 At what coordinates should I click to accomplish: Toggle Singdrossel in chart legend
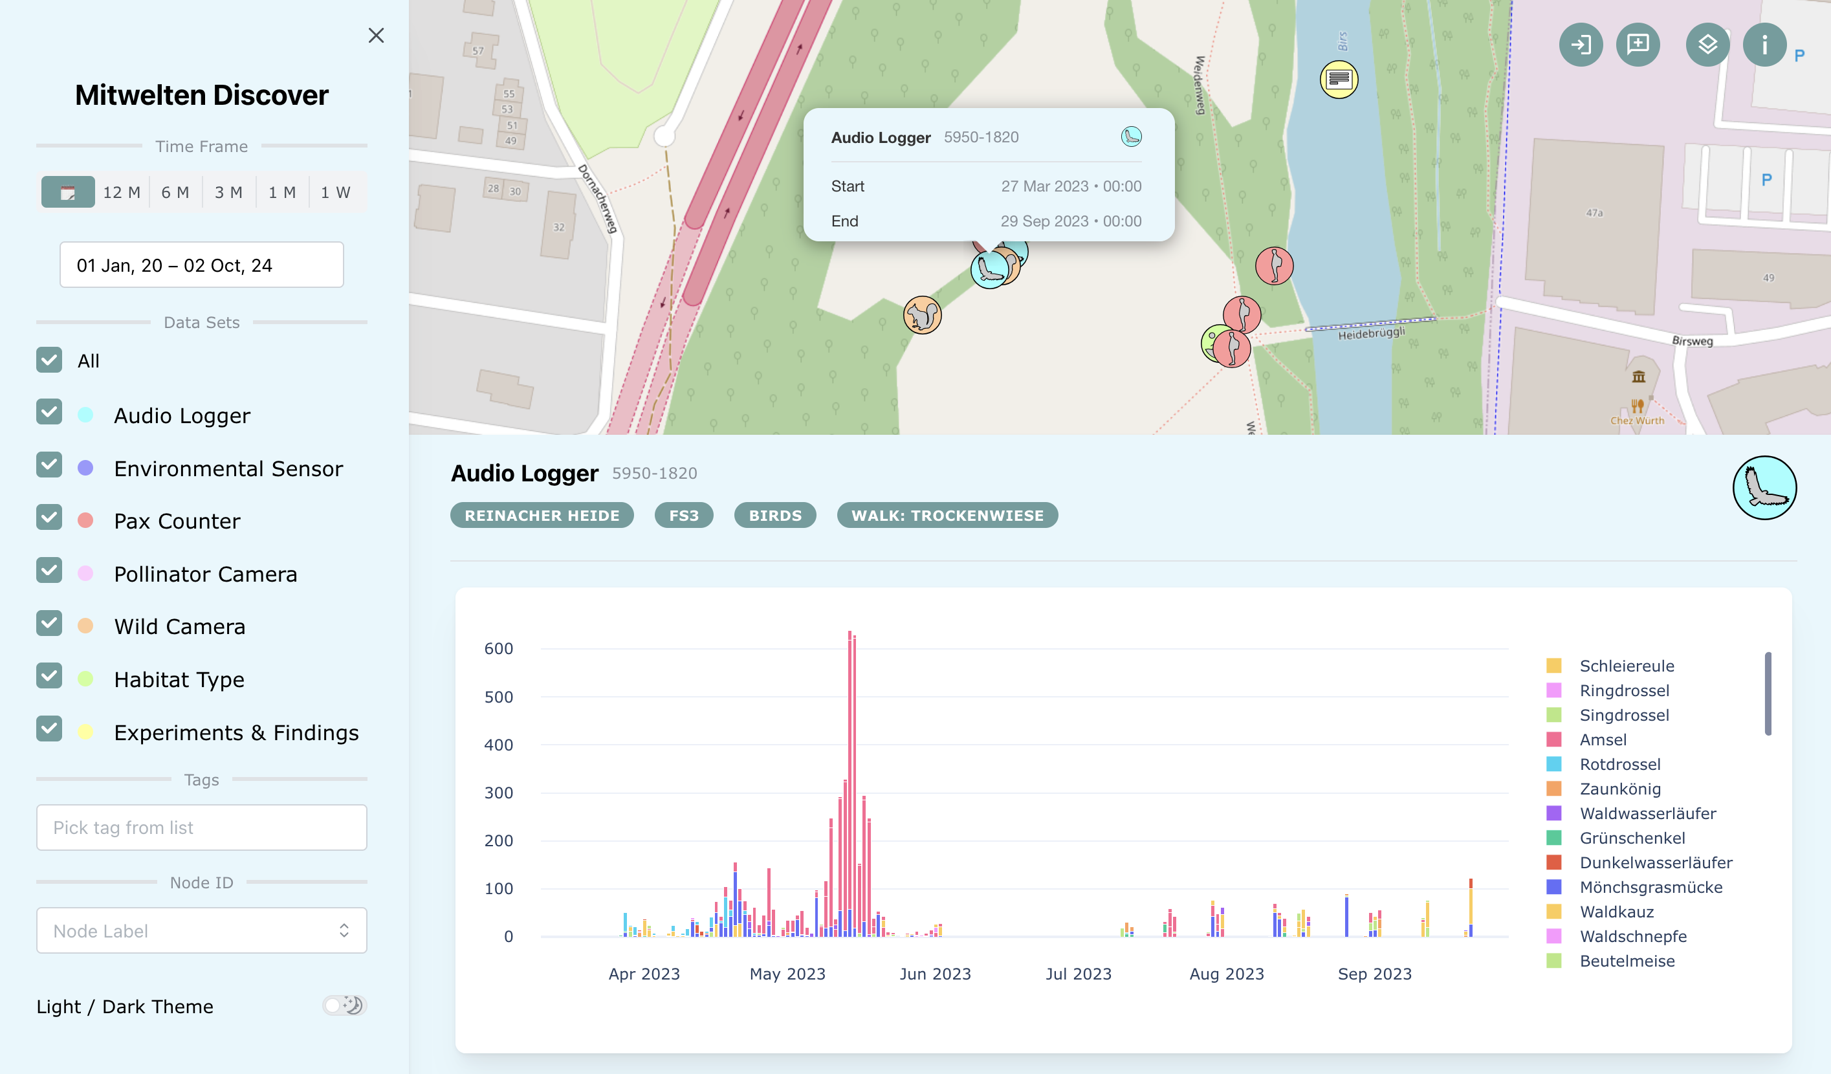pyautogui.click(x=1608, y=715)
